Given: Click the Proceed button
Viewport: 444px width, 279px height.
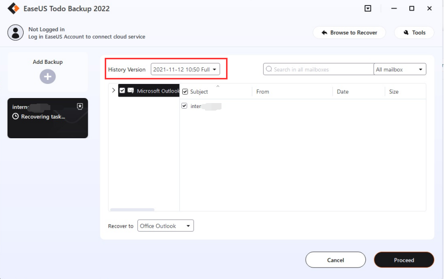Looking at the screenshot, I should click(x=404, y=260).
